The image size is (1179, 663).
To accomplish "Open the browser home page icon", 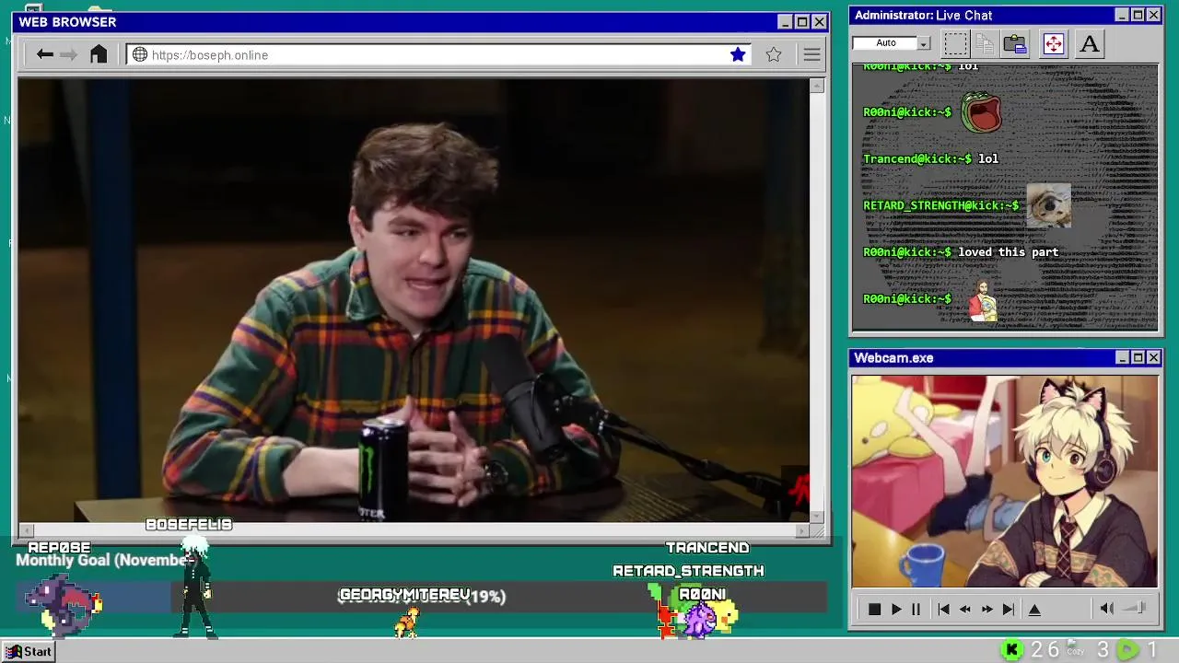I will (99, 54).
